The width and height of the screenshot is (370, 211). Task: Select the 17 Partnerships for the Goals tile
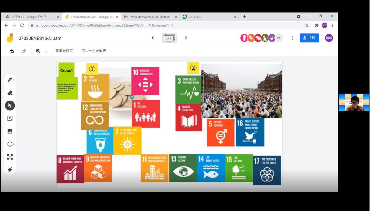point(267,170)
